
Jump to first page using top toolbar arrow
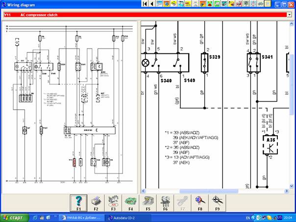[x=145, y=4]
